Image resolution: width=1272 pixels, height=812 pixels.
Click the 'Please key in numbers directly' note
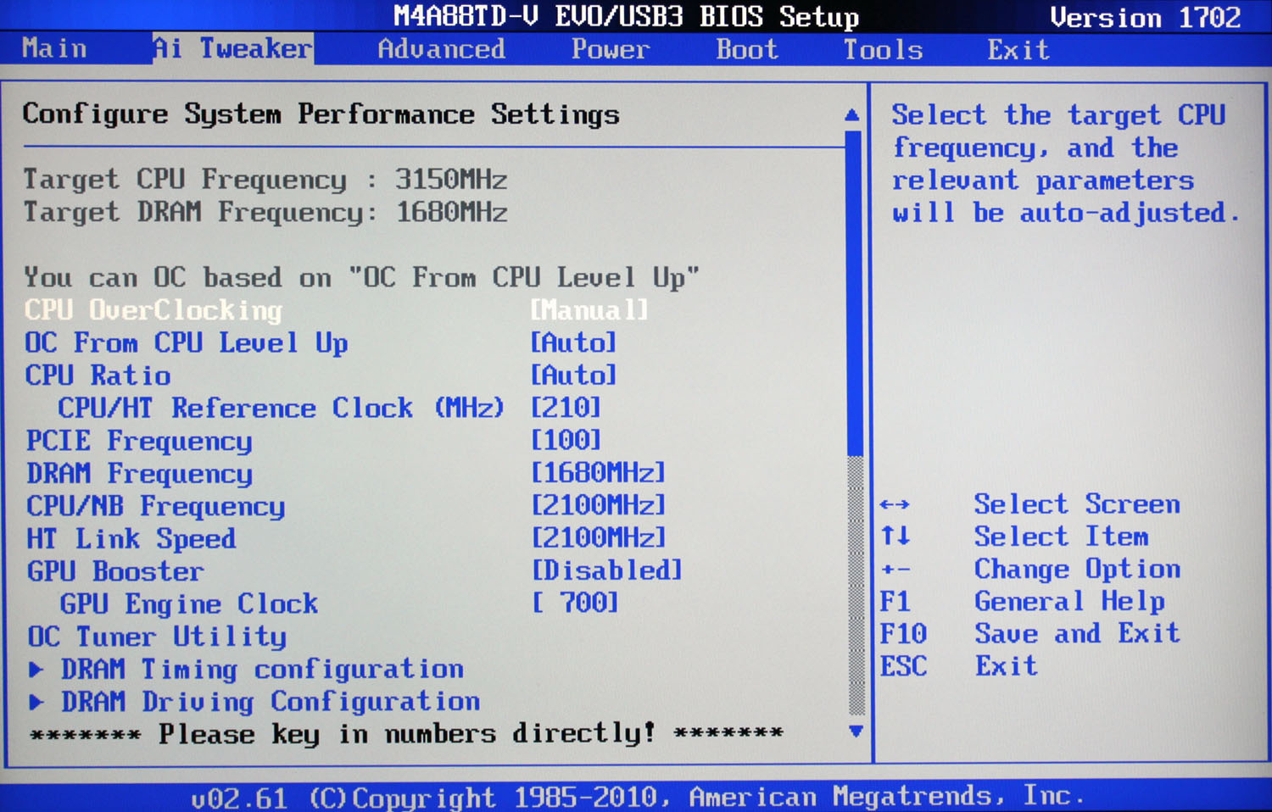pyautogui.click(x=407, y=733)
